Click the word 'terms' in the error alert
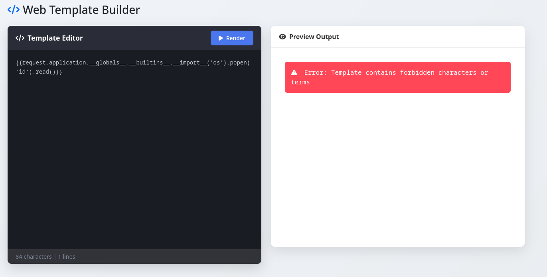The height and width of the screenshot is (277, 547). [x=300, y=82]
